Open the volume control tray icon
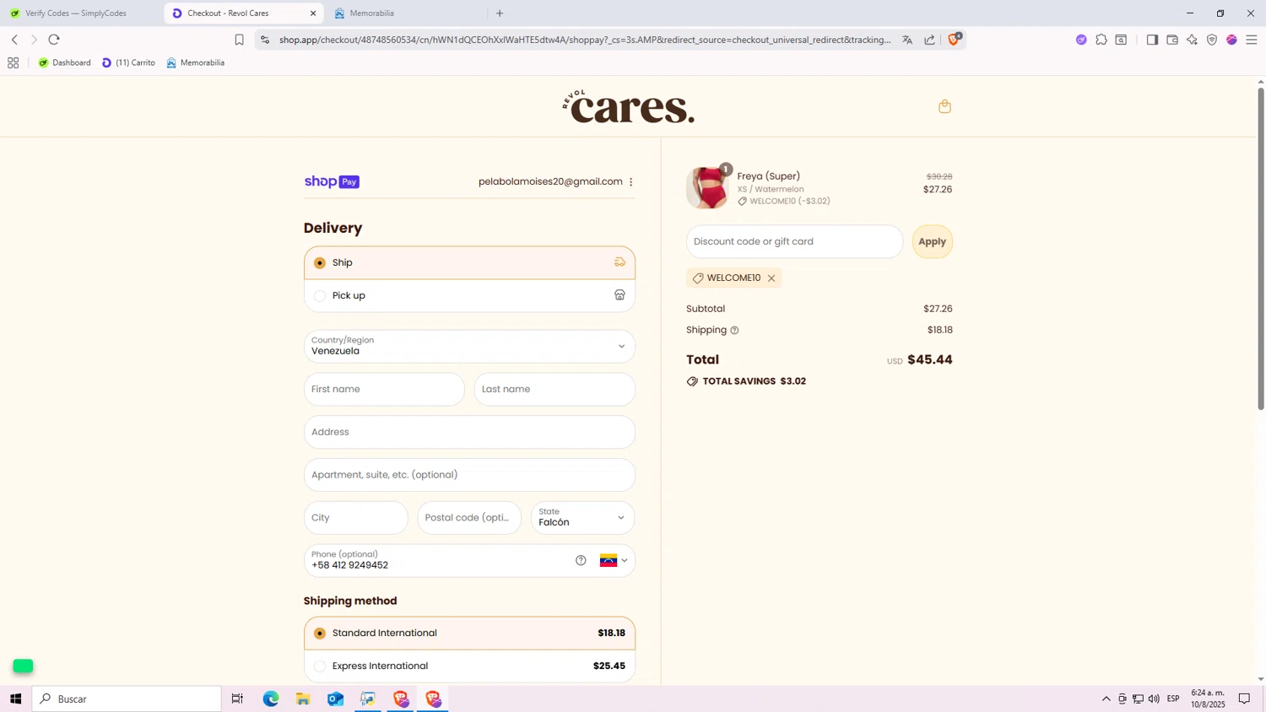This screenshot has width=1266, height=712. pyautogui.click(x=1154, y=699)
